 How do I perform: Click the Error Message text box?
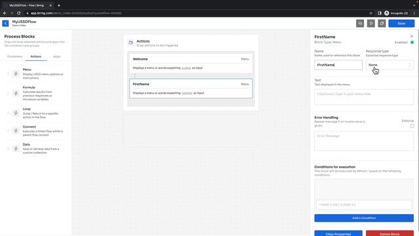tap(364, 141)
